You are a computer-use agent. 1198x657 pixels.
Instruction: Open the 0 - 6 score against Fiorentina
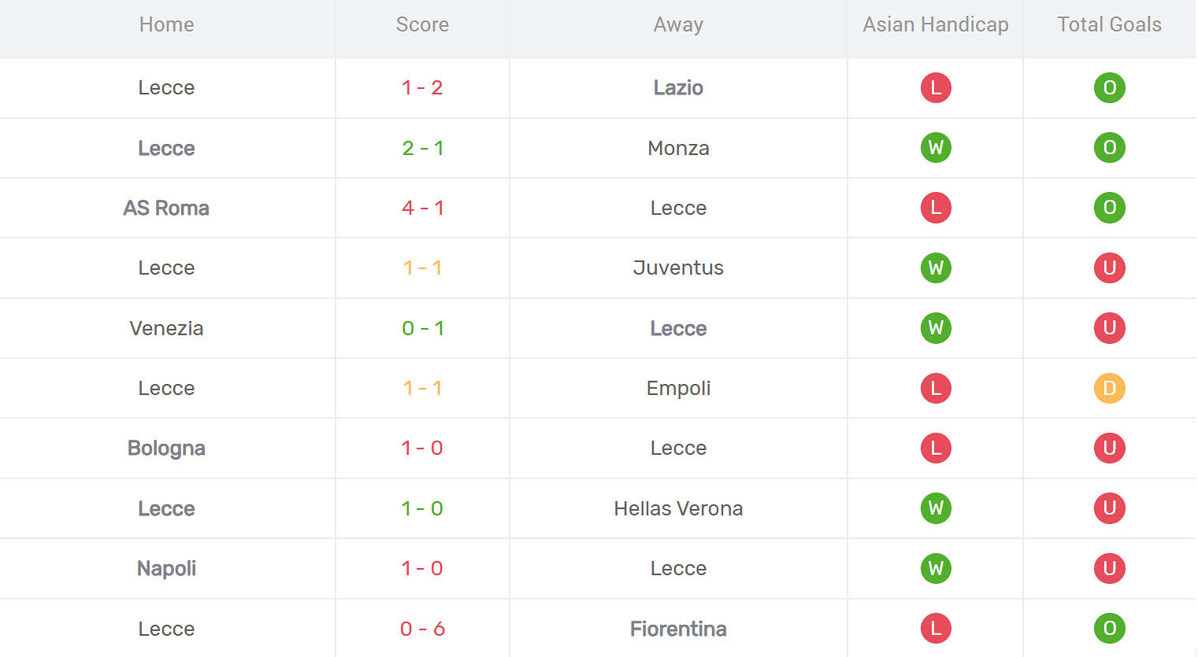click(x=423, y=629)
